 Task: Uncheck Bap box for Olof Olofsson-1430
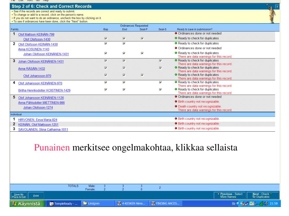106,38
